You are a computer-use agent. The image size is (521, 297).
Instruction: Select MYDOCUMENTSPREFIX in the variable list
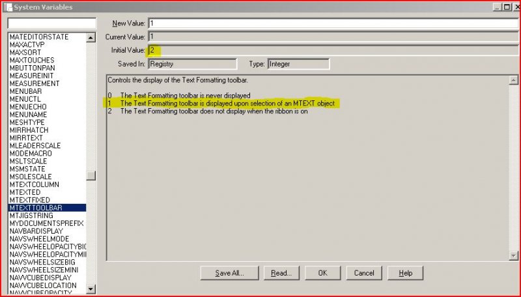pos(47,223)
